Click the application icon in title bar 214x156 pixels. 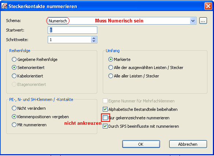[4, 6]
